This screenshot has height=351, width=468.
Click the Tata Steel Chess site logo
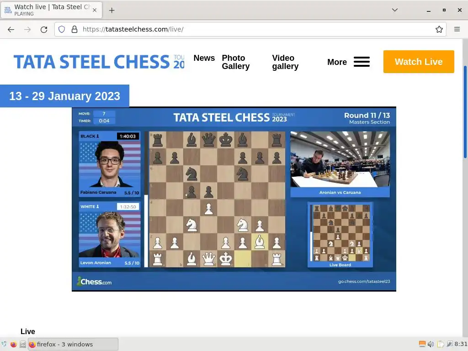pos(99,62)
